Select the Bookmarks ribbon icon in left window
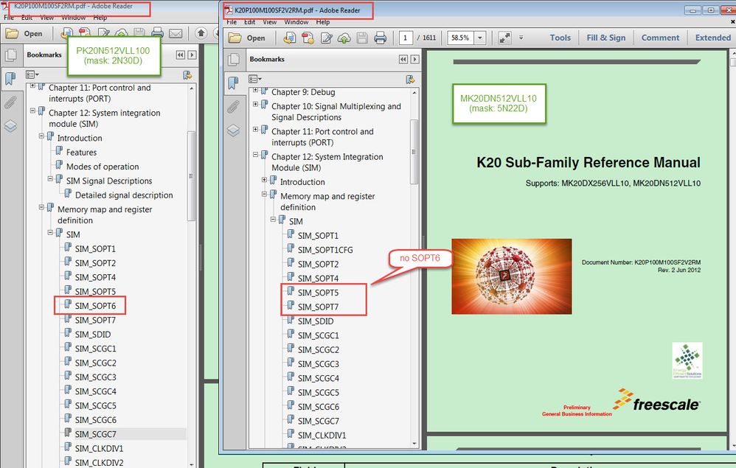Image resolution: width=736 pixels, height=468 pixels. click(x=10, y=78)
